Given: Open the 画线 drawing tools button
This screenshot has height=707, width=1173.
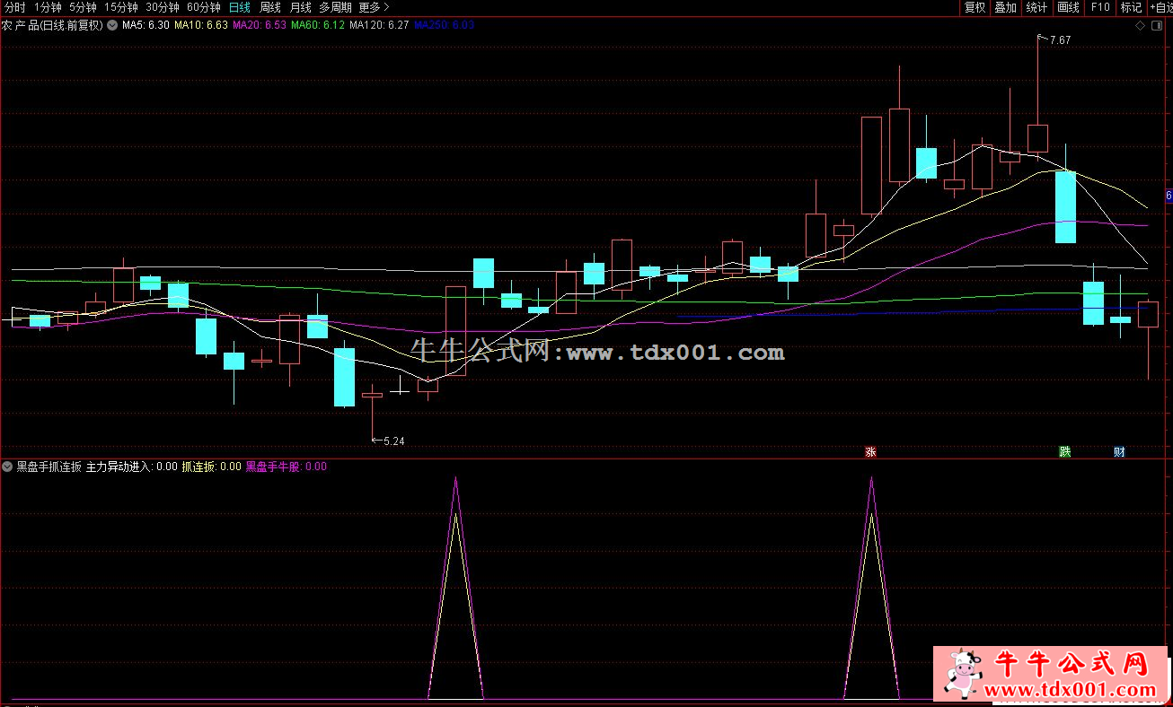Looking at the screenshot, I should 1068,7.
